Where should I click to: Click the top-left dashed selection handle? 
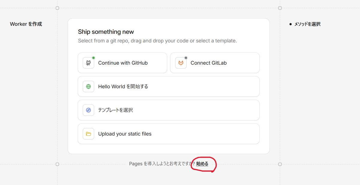click(x=57, y=8)
